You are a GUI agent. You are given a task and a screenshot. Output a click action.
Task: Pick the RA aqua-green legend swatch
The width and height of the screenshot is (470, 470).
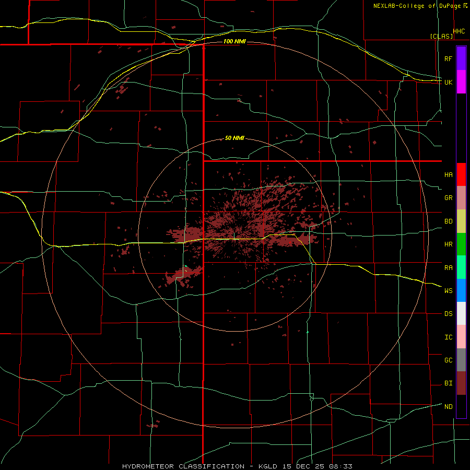[x=461, y=267]
